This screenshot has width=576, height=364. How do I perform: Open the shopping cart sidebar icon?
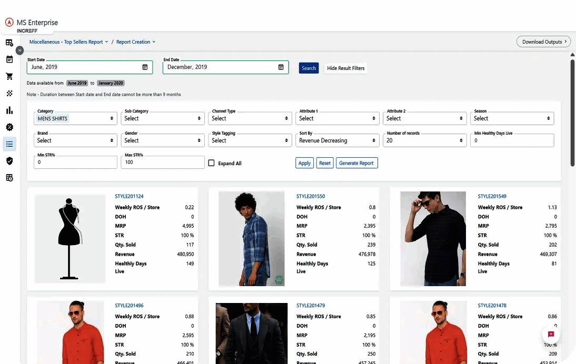click(x=9, y=76)
